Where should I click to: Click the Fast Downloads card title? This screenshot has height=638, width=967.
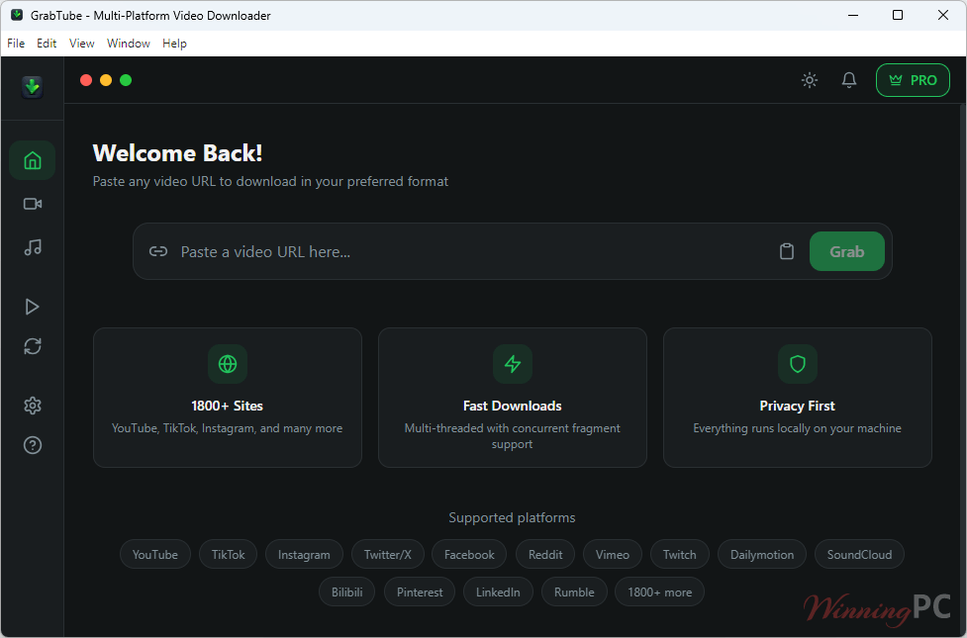pos(513,406)
